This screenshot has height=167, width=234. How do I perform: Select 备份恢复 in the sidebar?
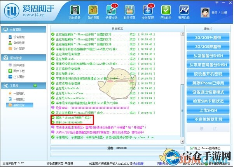17,43
